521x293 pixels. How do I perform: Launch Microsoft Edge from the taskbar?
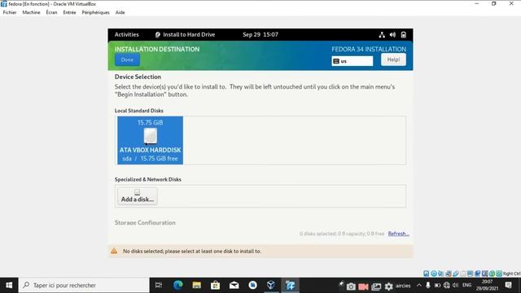(177, 286)
